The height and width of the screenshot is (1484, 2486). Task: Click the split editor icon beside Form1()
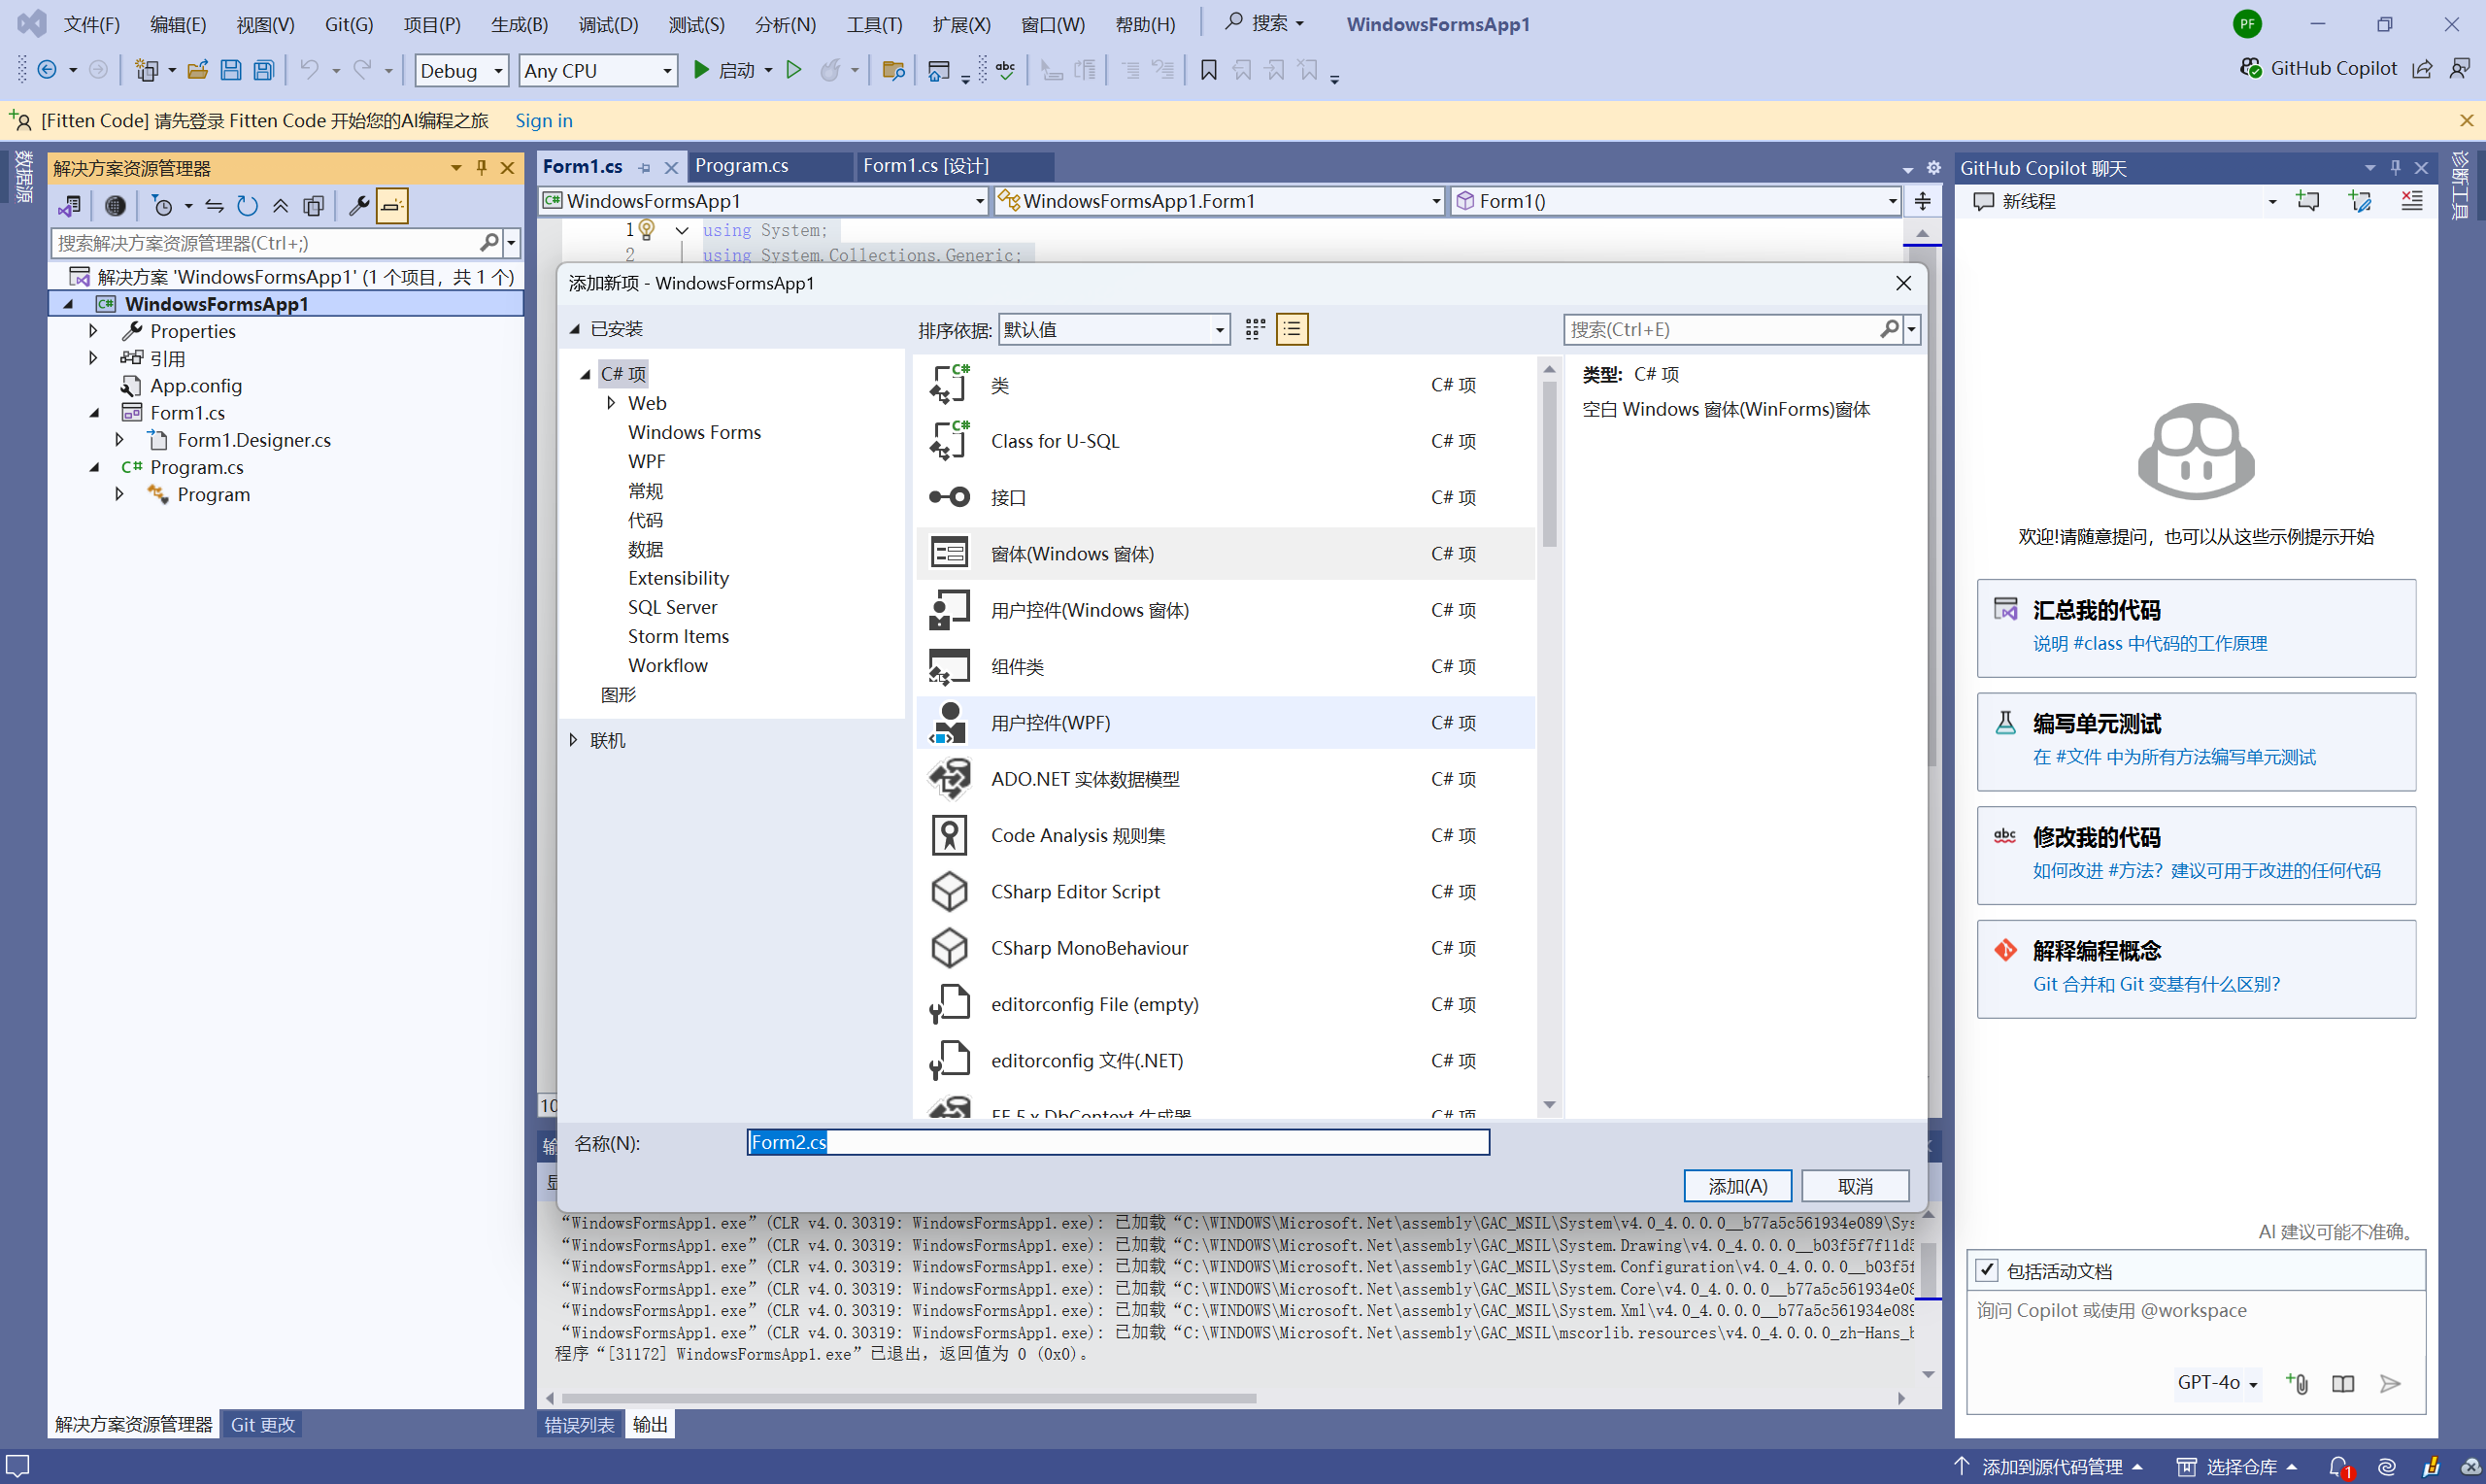(1922, 201)
